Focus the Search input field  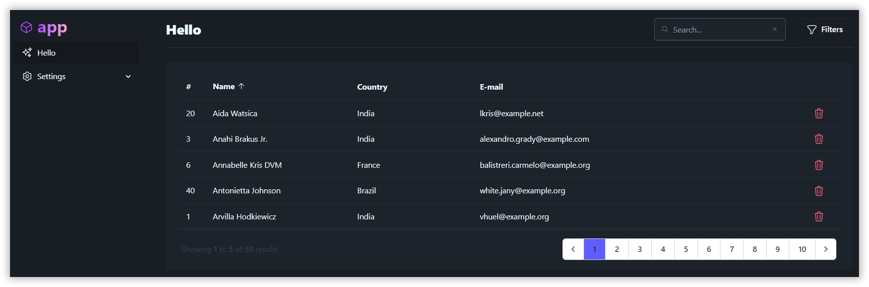coord(718,30)
